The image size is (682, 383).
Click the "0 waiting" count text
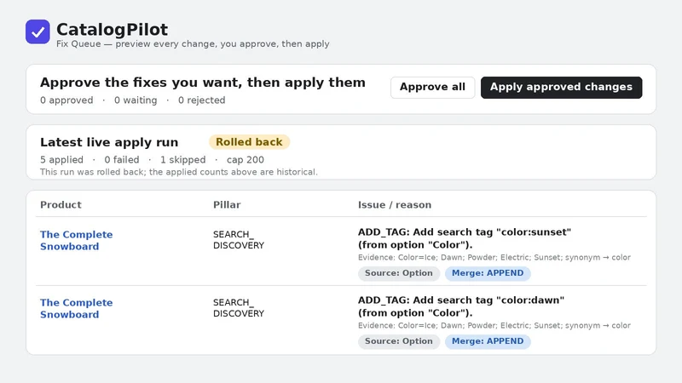[x=136, y=100]
